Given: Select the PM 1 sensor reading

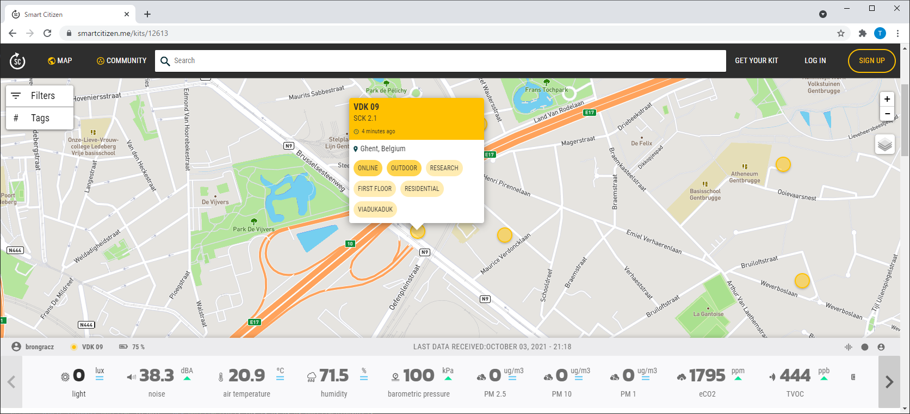Looking at the screenshot, I should (x=633, y=382).
